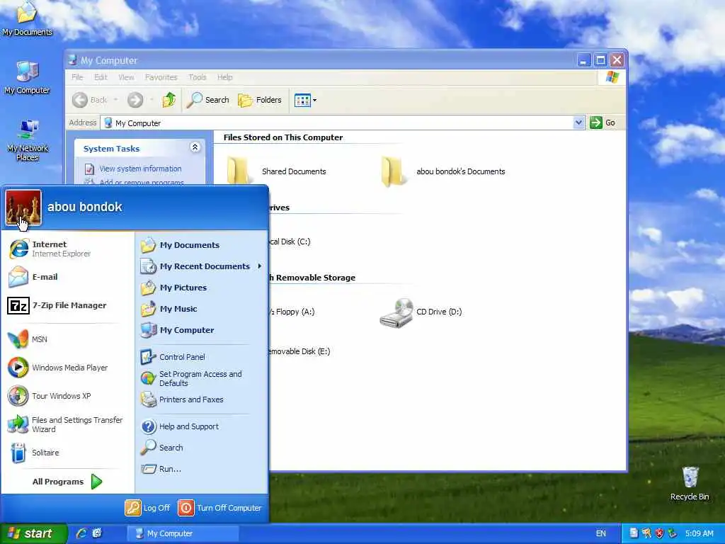Open the Edit menu in My Computer

pyautogui.click(x=101, y=77)
